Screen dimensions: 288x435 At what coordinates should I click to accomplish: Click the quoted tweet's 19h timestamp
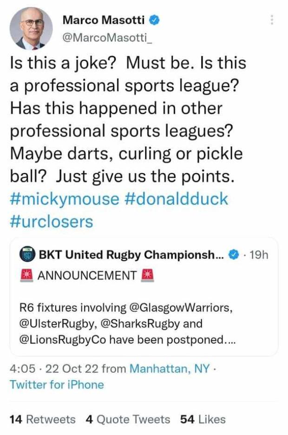(259, 254)
